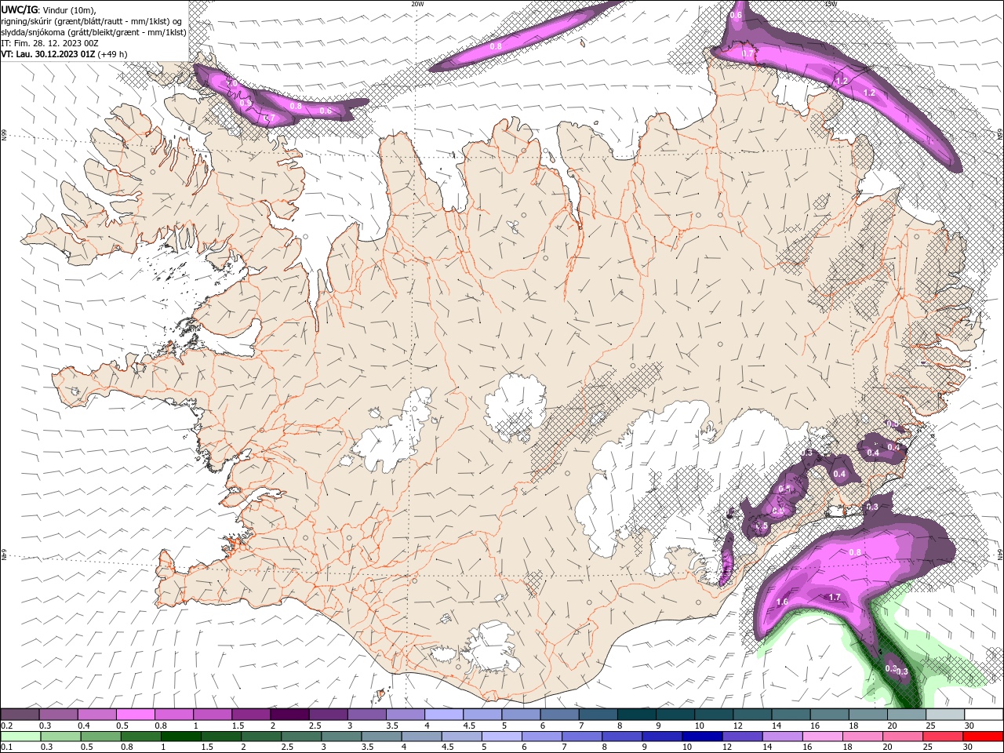Click the '1.6' precipitation value on the map
The height and width of the screenshot is (753, 1004).
pyautogui.click(x=781, y=602)
